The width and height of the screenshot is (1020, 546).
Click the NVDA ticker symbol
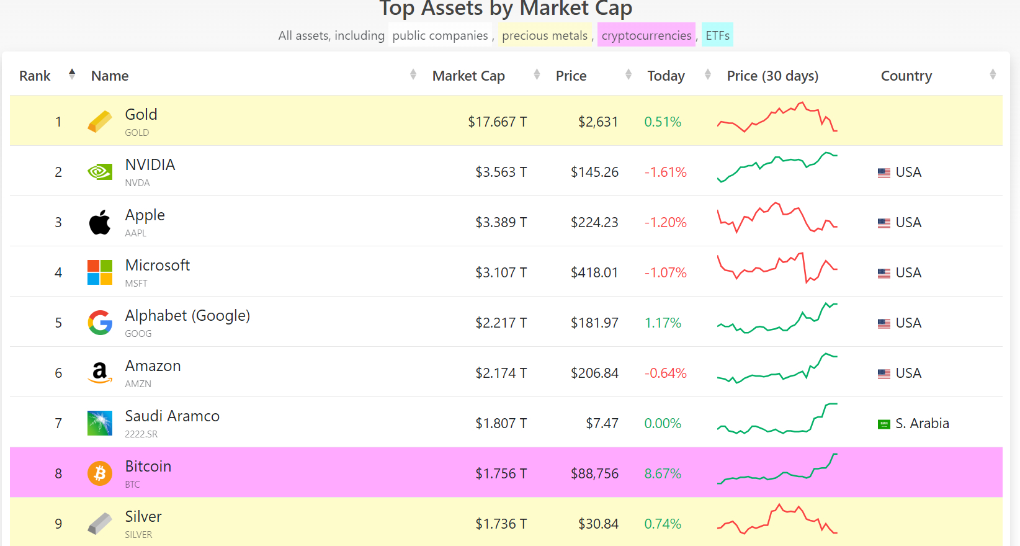pos(138,183)
